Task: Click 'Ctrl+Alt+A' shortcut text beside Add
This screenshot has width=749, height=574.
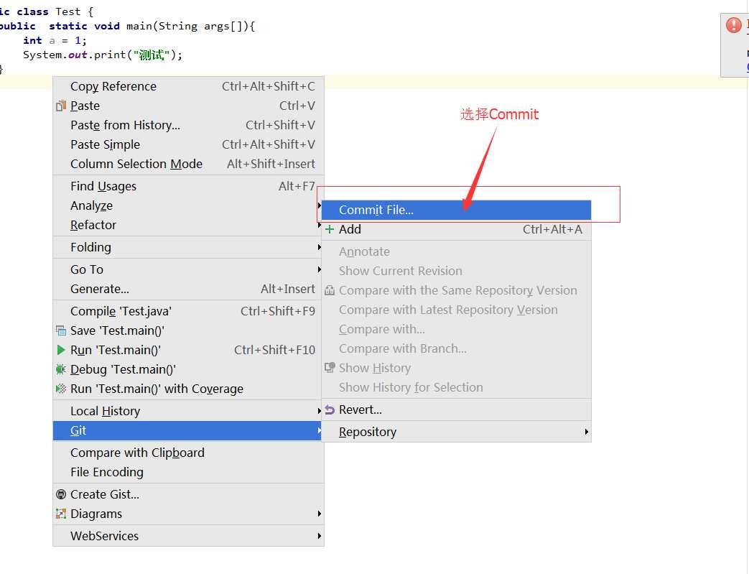Action: click(552, 229)
